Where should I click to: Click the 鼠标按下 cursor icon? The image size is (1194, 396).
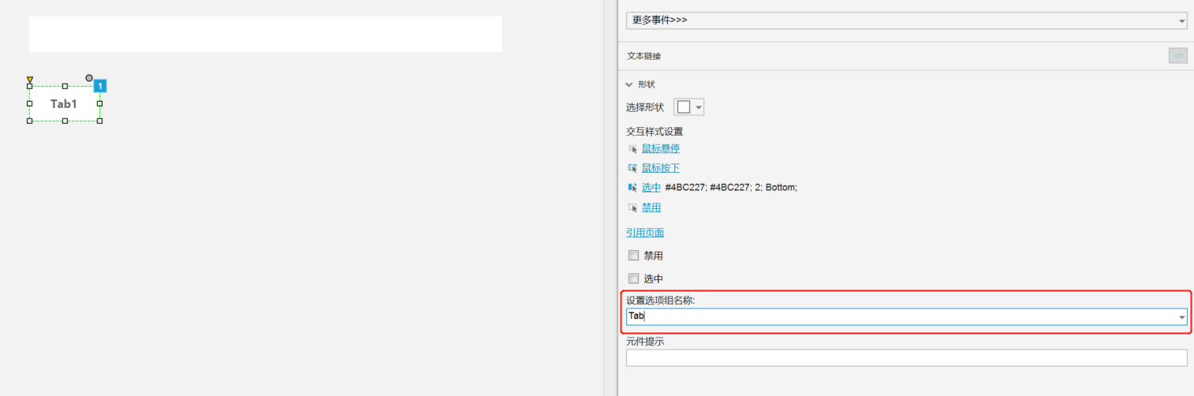coord(632,168)
